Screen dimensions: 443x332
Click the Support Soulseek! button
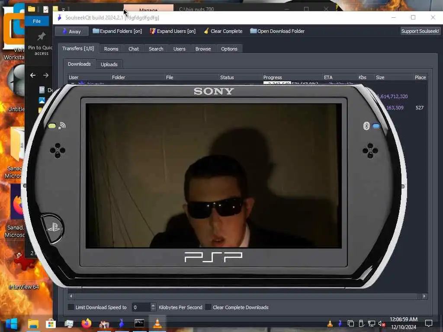click(420, 31)
